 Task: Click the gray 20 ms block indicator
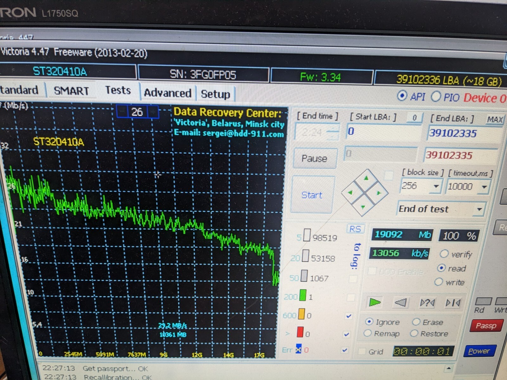[305, 256]
